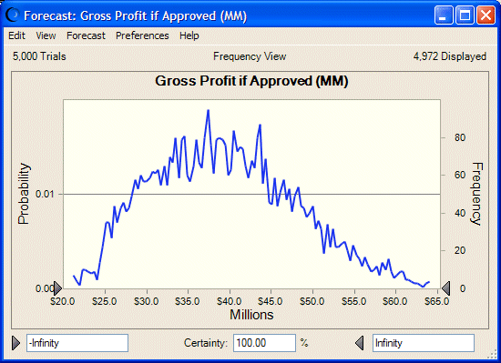Click the Certainty percentage input field
The width and height of the screenshot is (501, 363).
tap(264, 343)
